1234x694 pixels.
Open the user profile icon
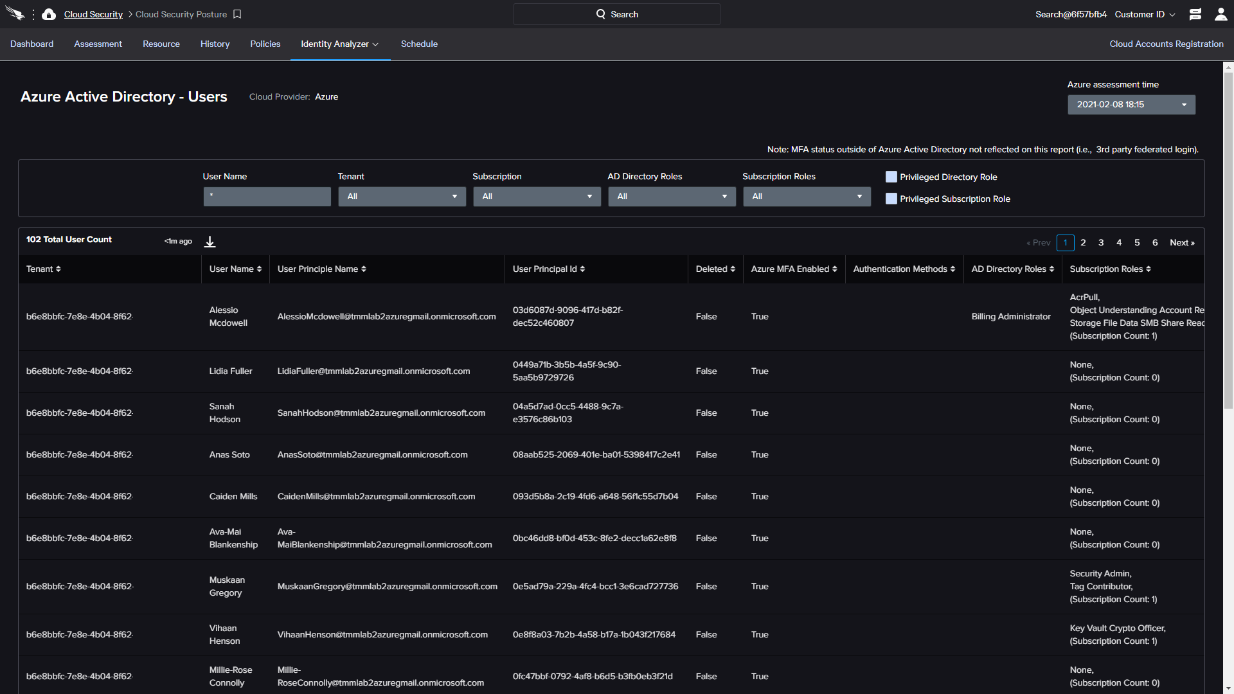click(1221, 14)
